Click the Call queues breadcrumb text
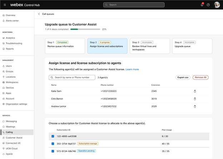The width and height of the screenshot is (223, 159). point(48,14)
